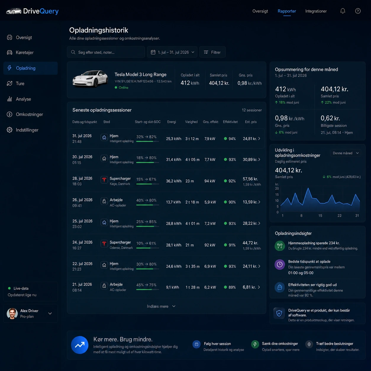This screenshot has height=371, width=371.
Task: Click the Indstillinger gear icon
Action: (x=10, y=130)
